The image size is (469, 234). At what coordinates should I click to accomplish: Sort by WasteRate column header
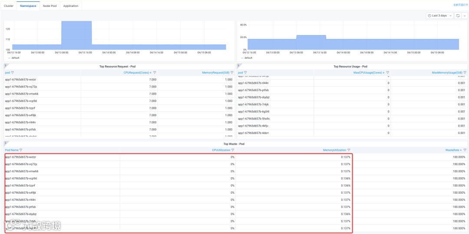(453, 150)
